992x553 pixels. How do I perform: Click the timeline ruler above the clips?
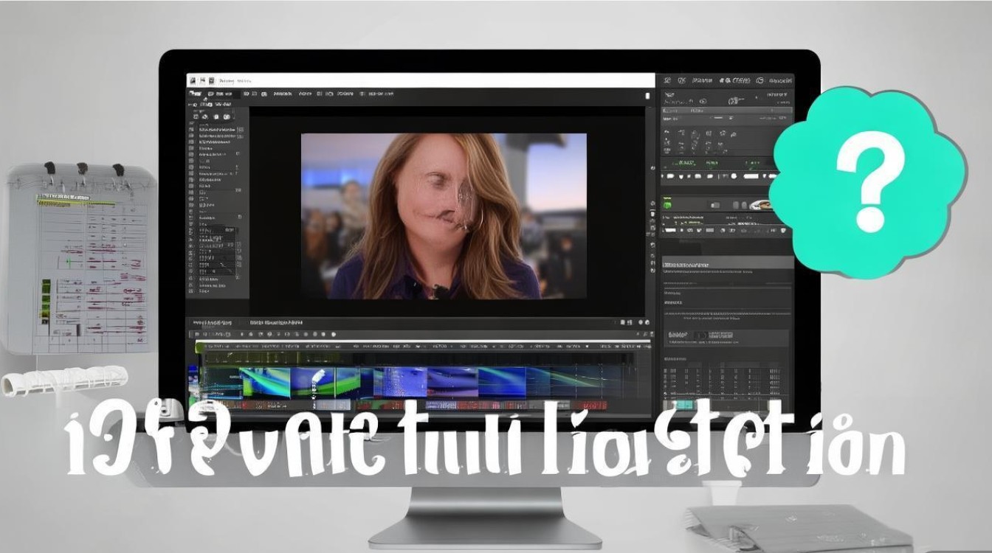421,345
